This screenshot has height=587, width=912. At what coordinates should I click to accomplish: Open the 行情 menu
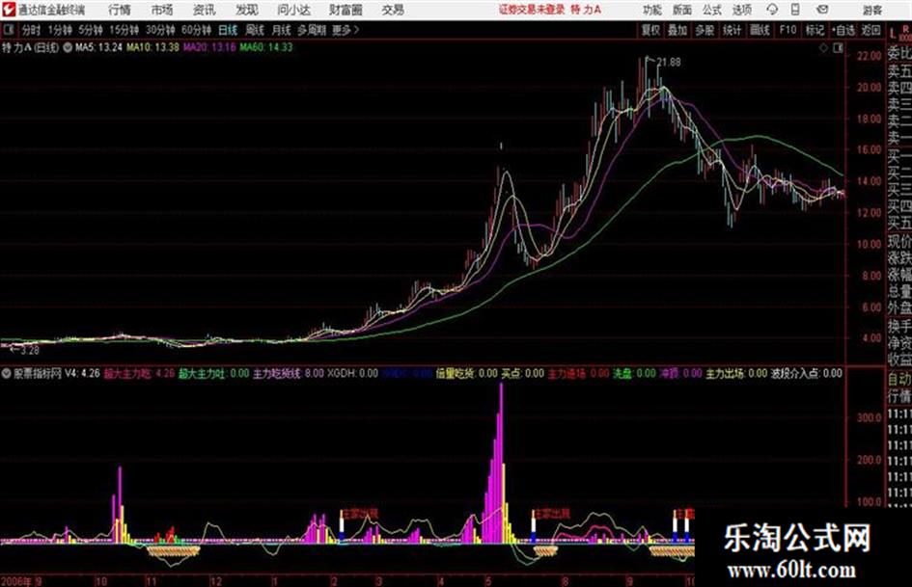coord(120,10)
